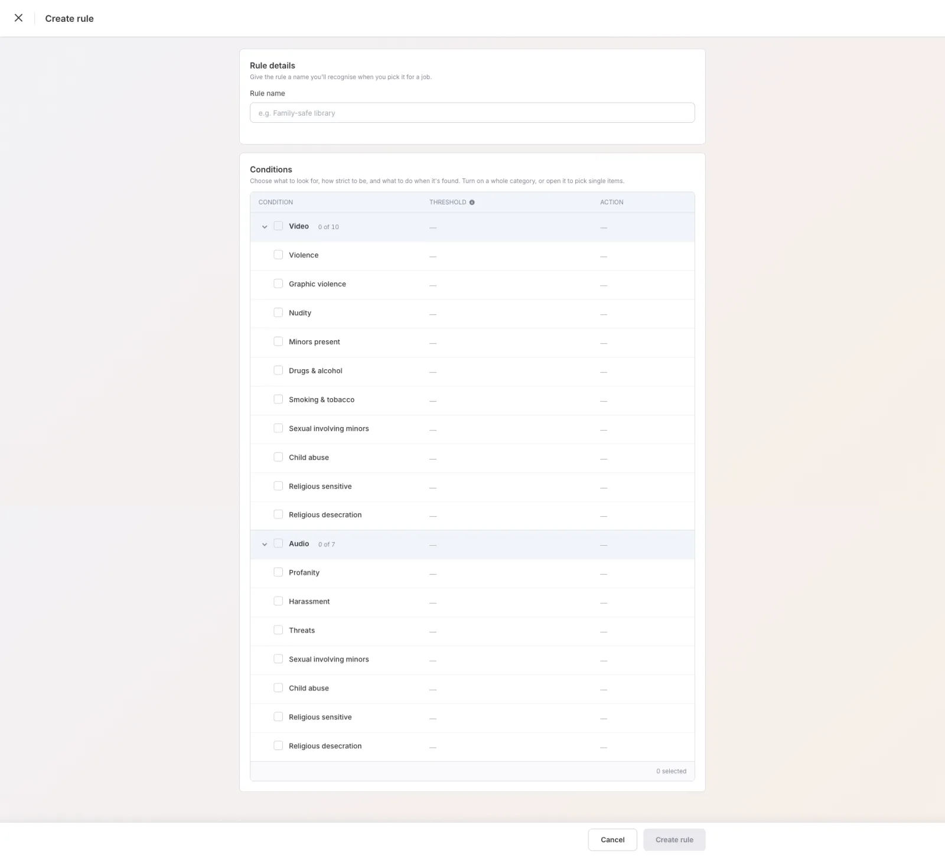
Task: Click the '0 selected' footer text
Action: point(671,771)
